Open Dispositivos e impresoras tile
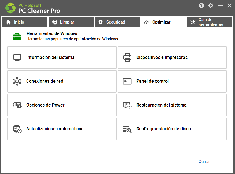 [x=172, y=58]
